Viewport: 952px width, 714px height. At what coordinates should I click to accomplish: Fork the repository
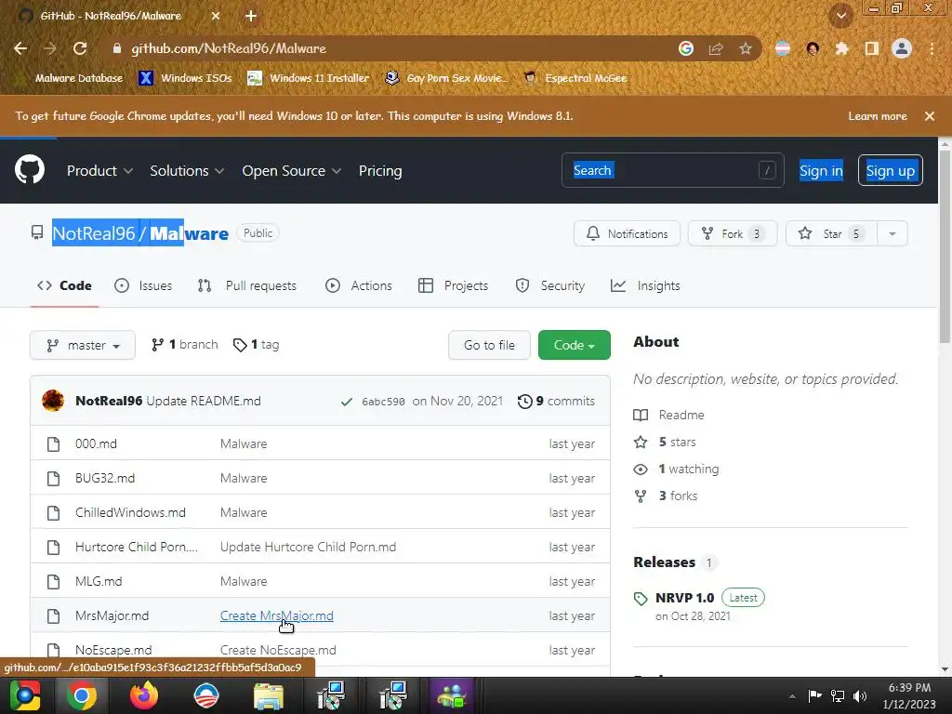point(733,233)
